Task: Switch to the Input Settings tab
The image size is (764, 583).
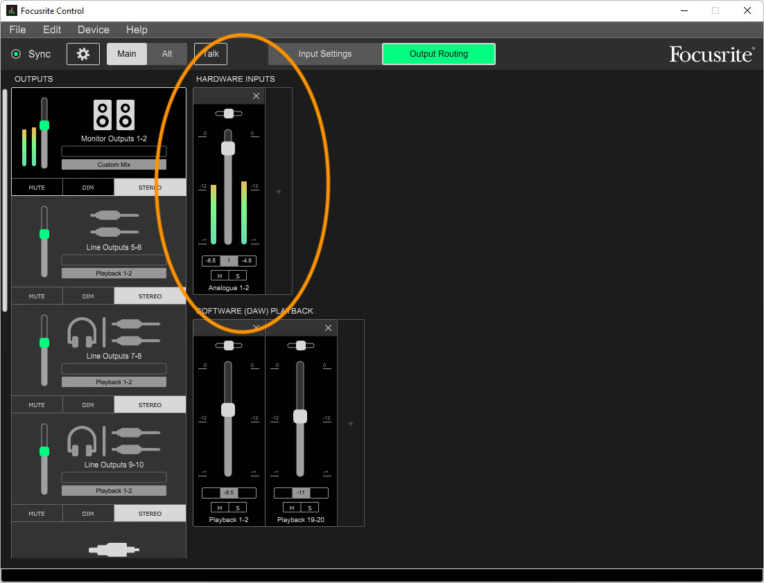Action: (x=325, y=54)
